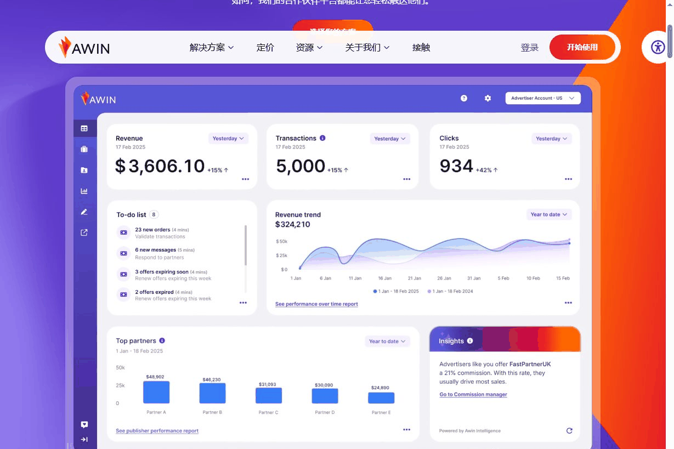
Task: Open See publisher performance report link
Action: point(157,431)
